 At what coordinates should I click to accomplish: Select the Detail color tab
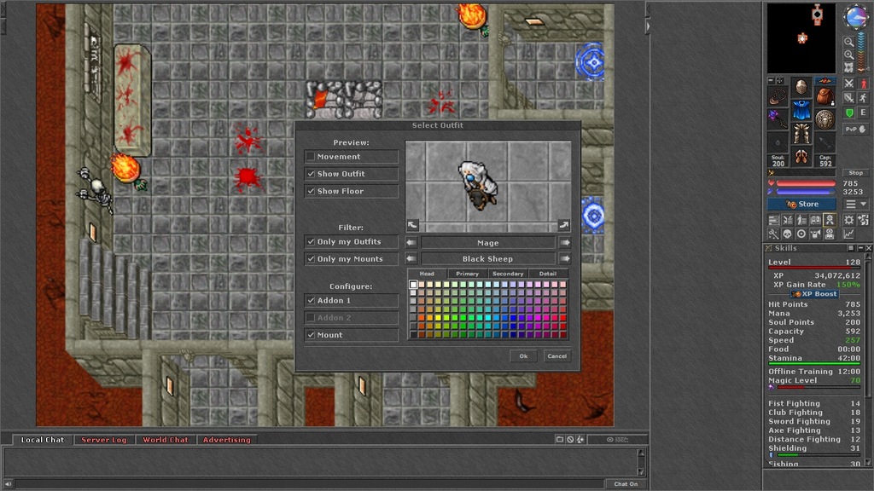548,274
